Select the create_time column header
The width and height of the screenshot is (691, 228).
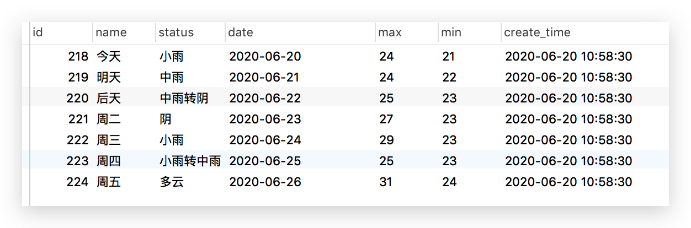[x=537, y=32]
